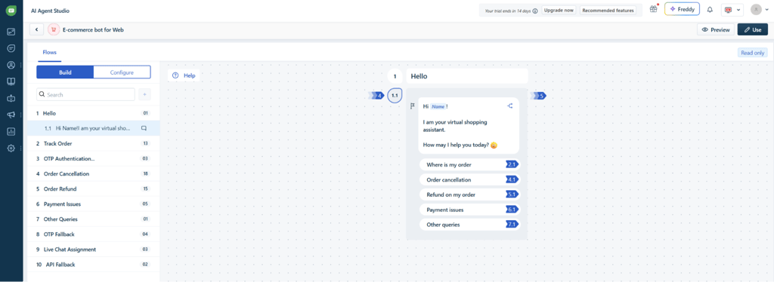Click the Upgrade now button
This screenshot has width=774, height=282.
tap(559, 11)
